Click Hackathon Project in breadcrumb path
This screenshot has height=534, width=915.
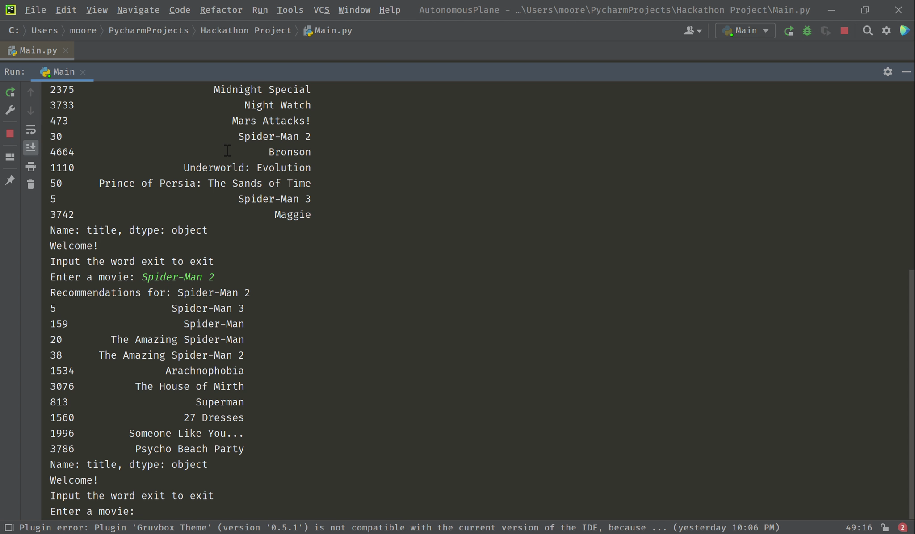pos(246,31)
